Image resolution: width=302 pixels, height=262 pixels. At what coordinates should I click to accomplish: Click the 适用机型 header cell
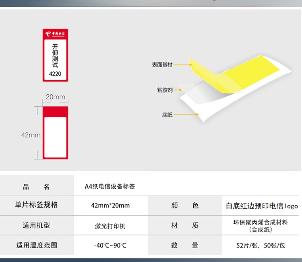[x=37, y=225]
